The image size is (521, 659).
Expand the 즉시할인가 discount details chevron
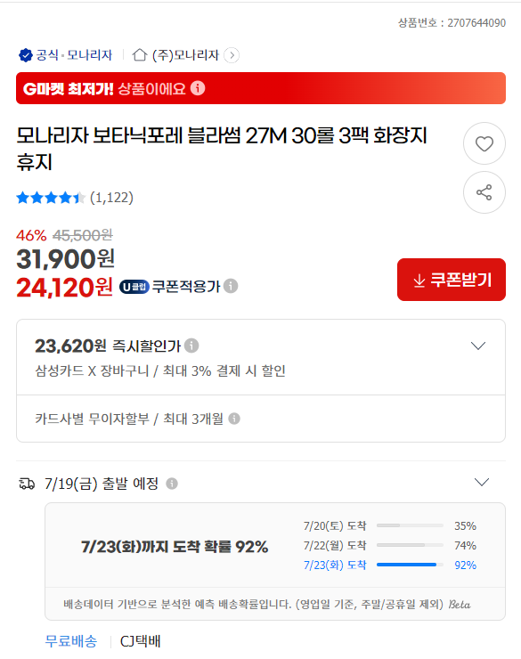[478, 346]
